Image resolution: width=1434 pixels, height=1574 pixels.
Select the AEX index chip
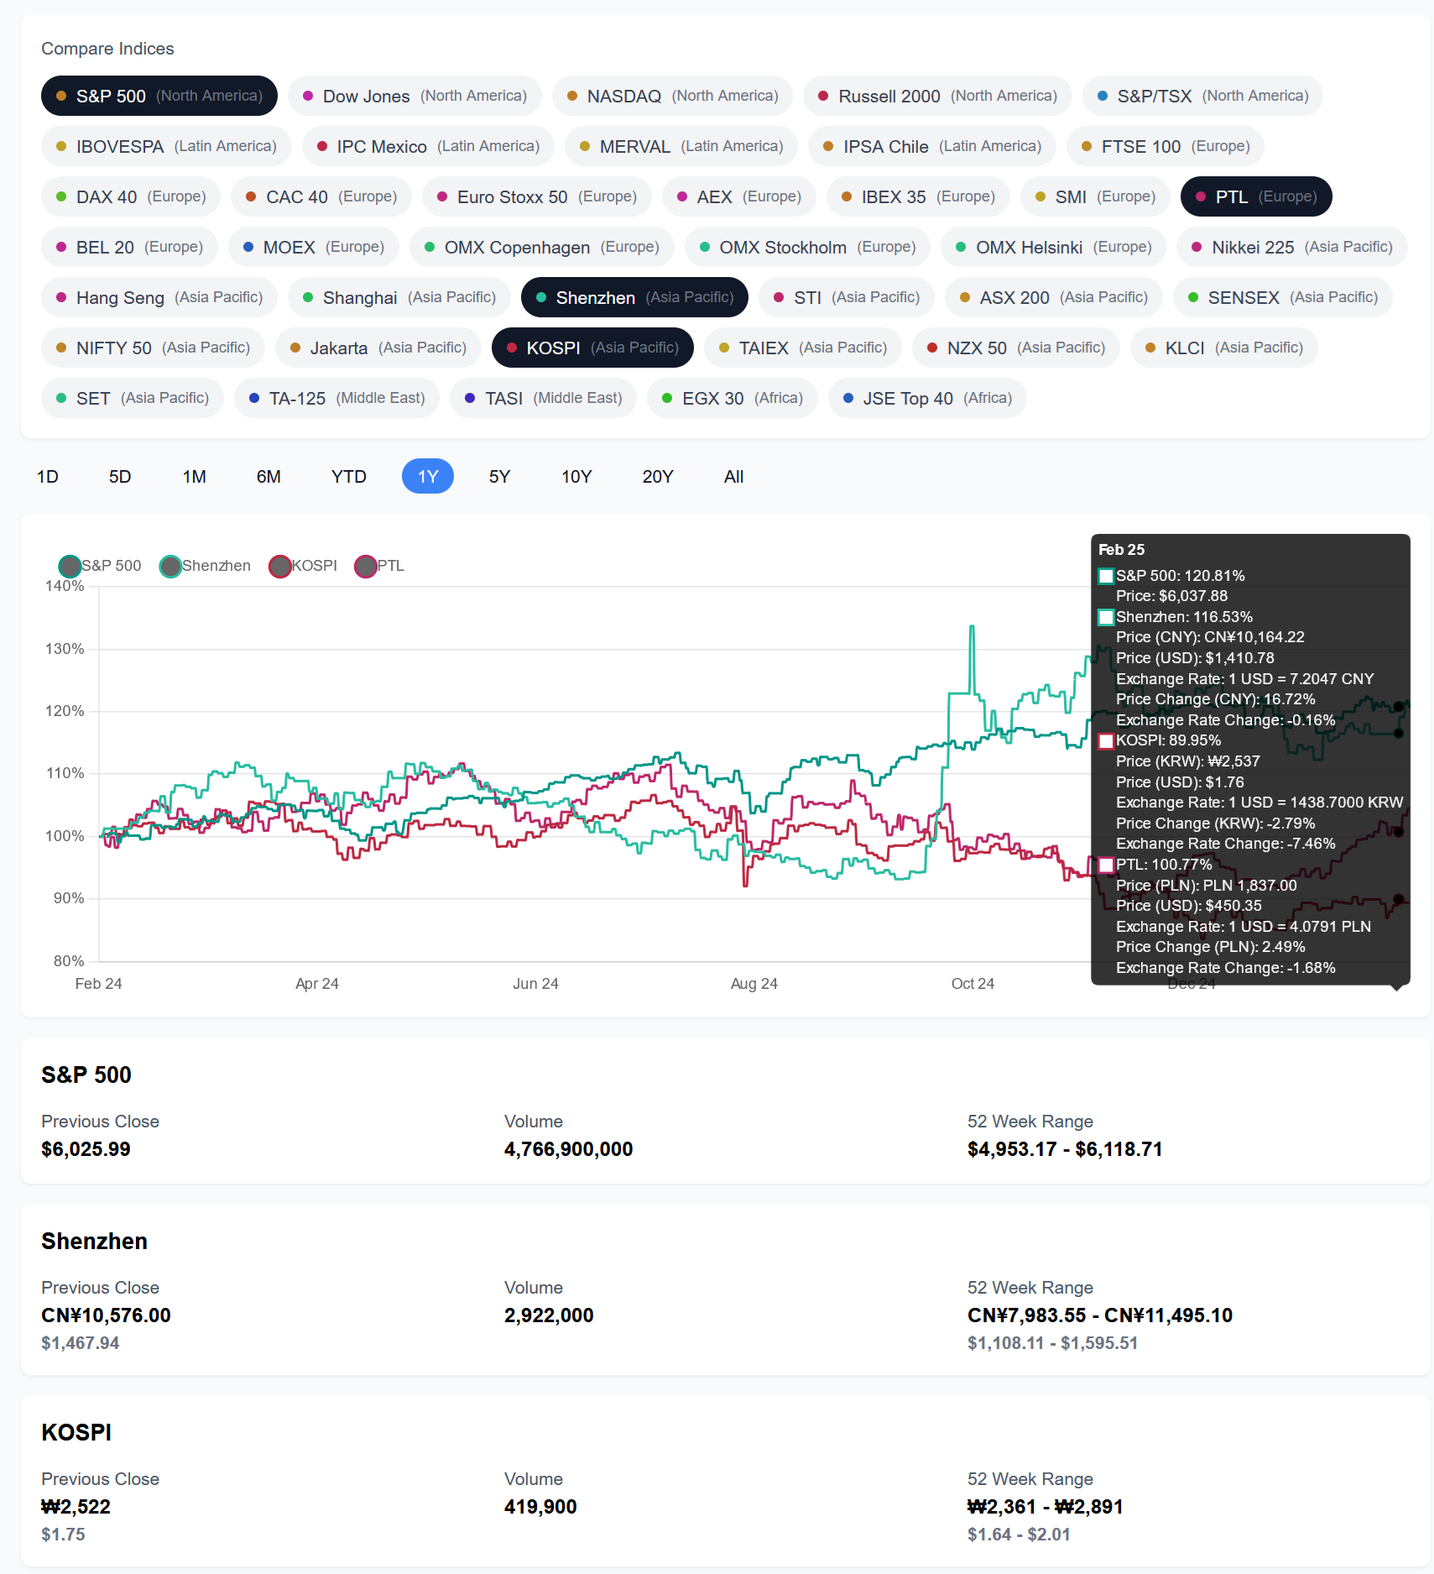coord(739,196)
